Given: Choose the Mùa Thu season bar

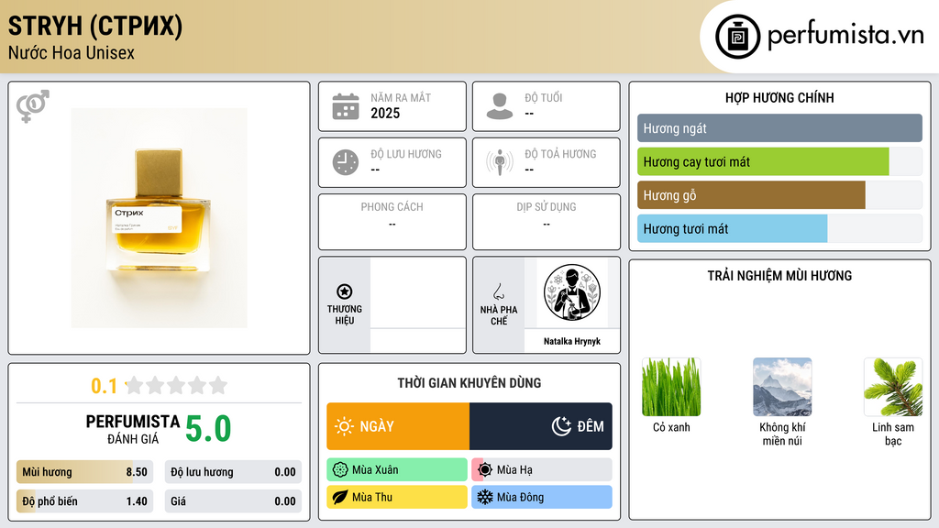Looking at the screenshot, I should 397,497.
